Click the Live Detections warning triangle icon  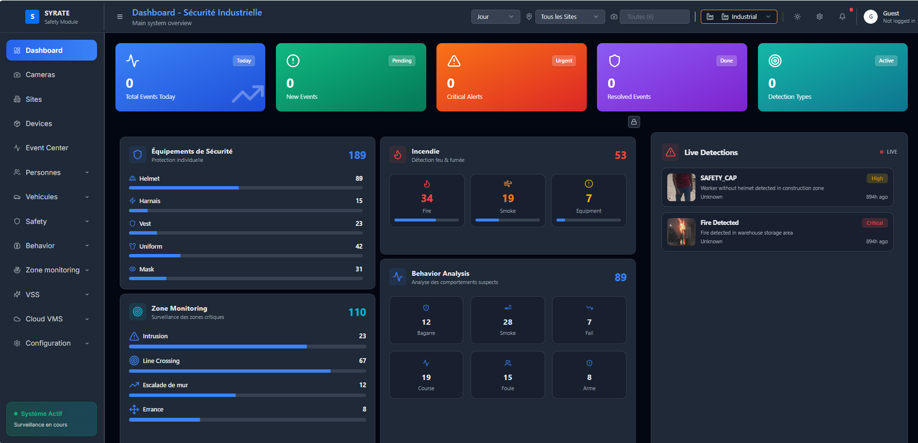(x=671, y=152)
